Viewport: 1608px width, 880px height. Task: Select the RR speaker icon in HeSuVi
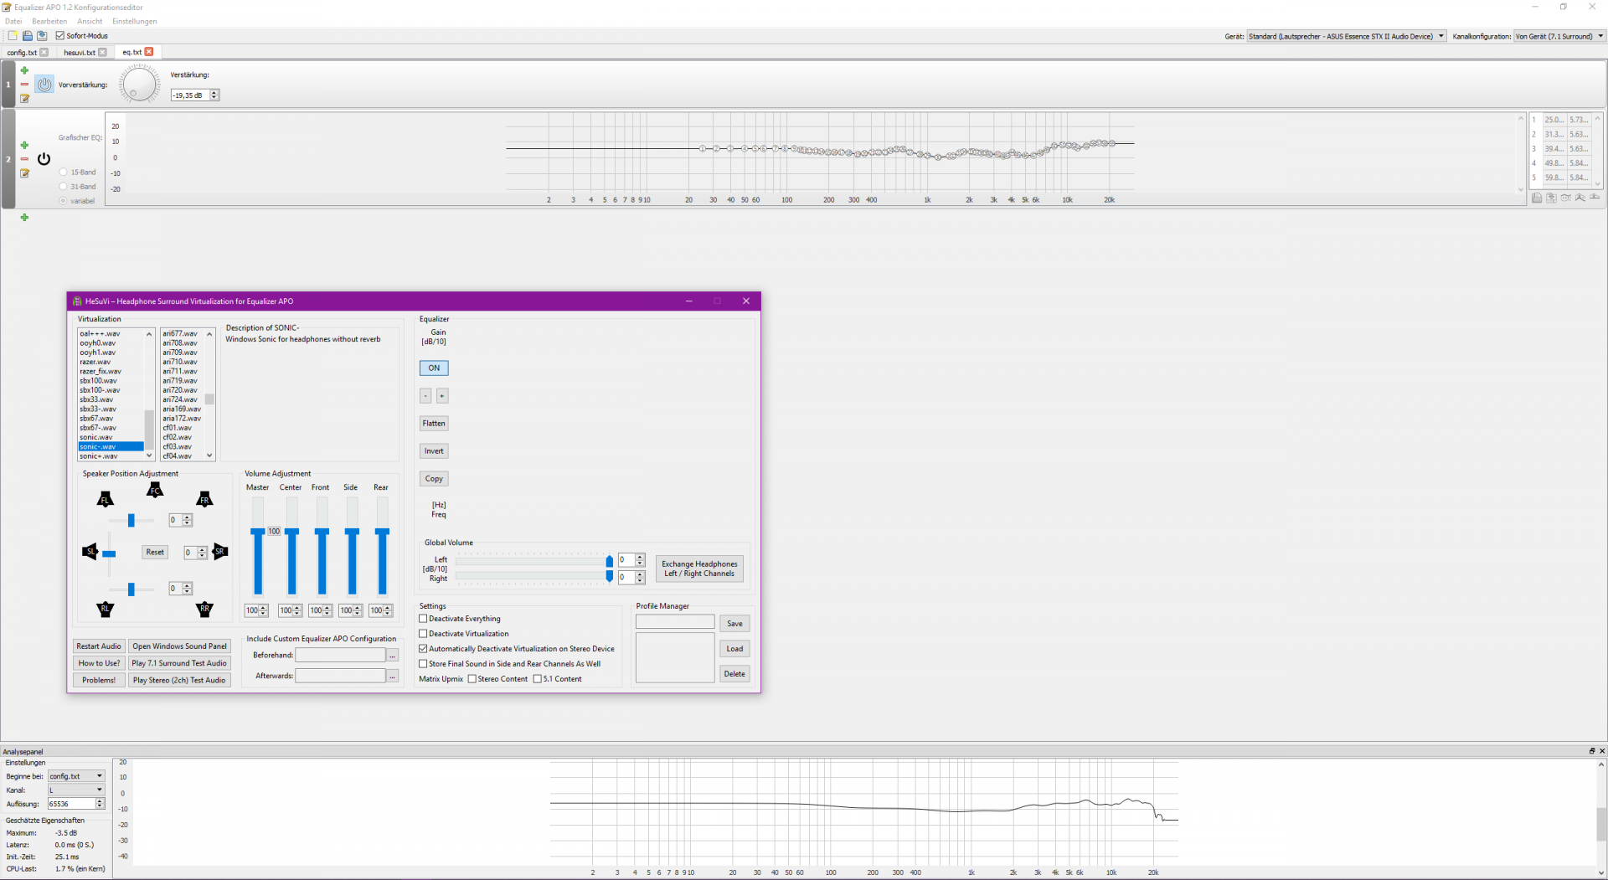[x=204, y=609]
